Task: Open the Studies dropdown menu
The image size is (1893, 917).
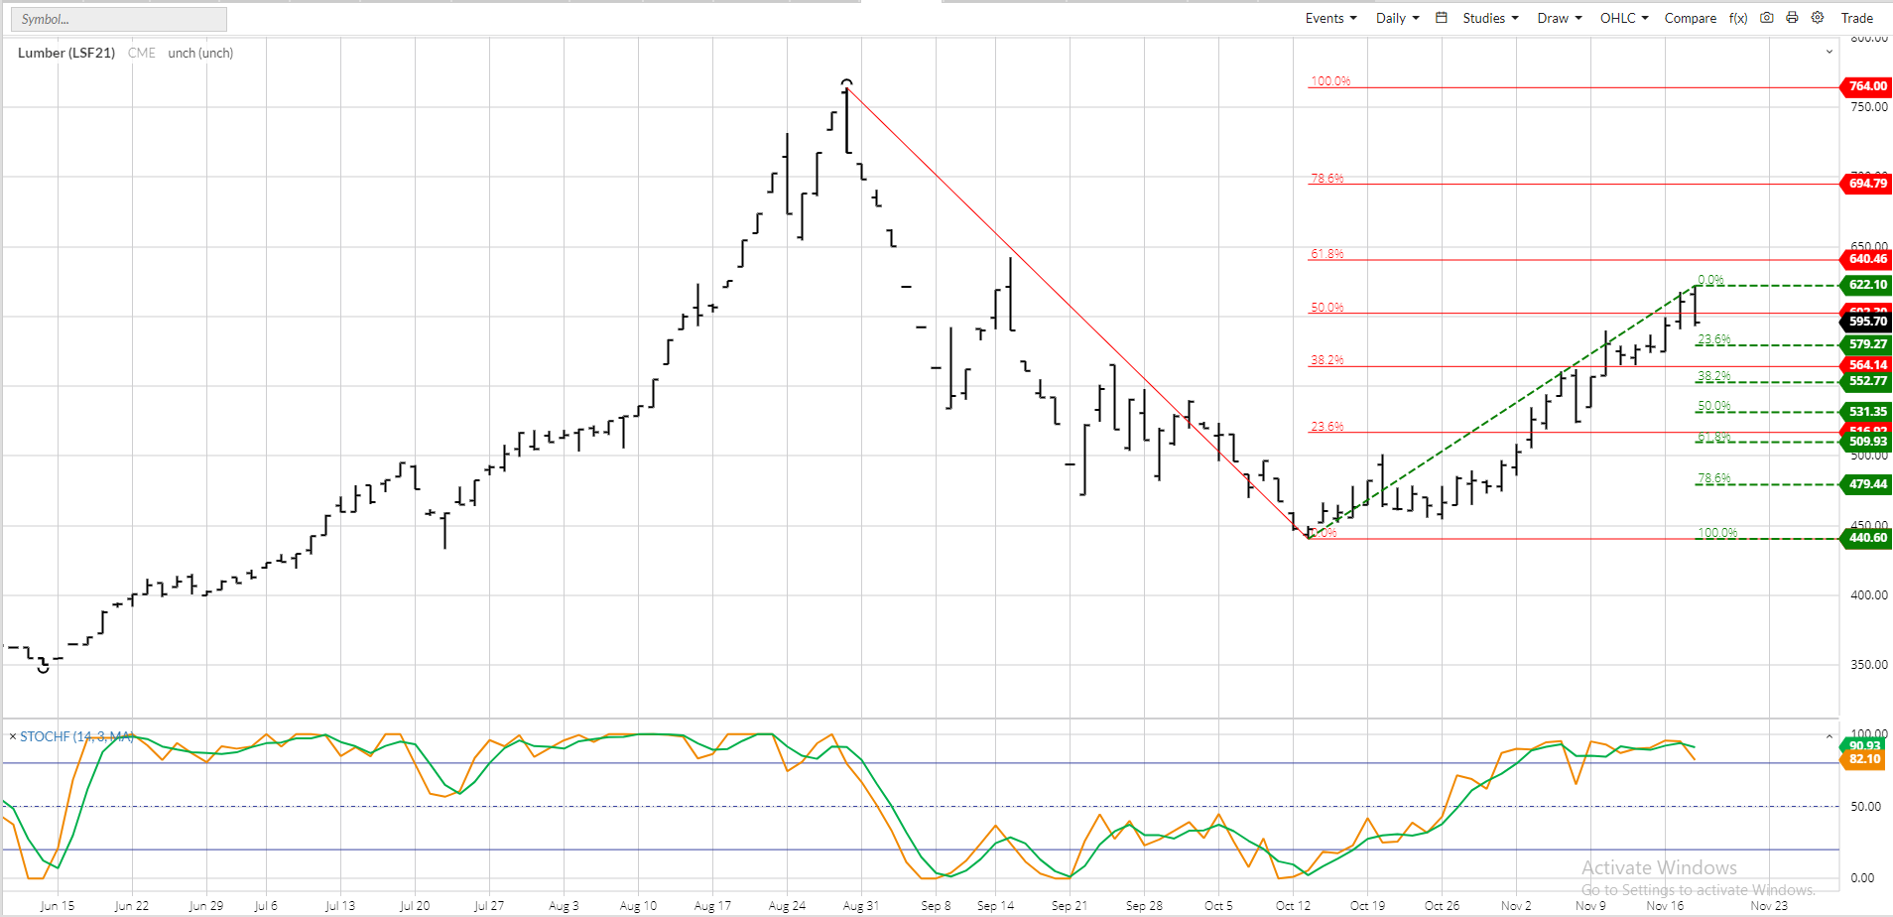Action: (x=1490, y=18)
